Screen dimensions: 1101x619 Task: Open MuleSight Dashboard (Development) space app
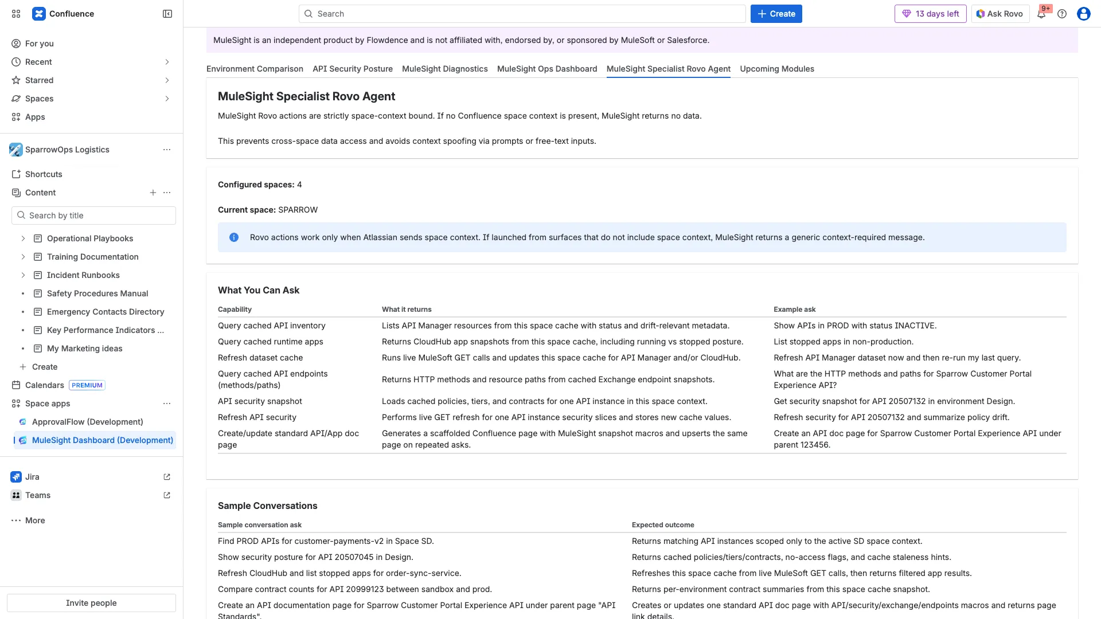102,440
